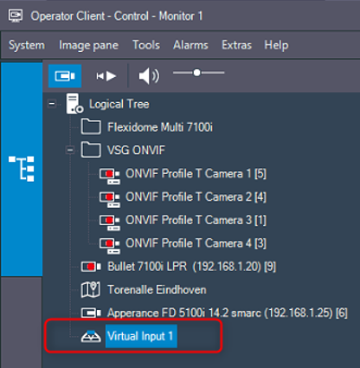
Task: Open the System menu
Action: coord(27,45)
